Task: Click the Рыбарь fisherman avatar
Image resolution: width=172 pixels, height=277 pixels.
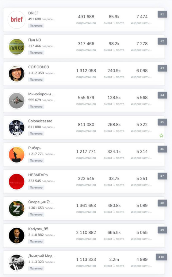Action: coord(17,155)
